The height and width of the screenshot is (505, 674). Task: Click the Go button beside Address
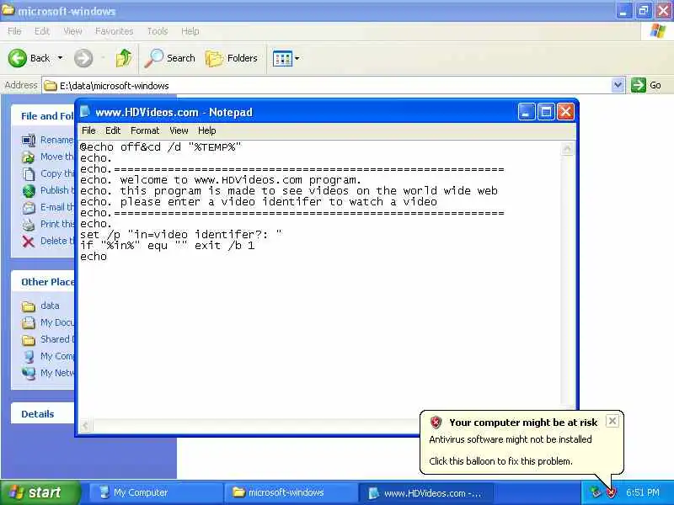tap(646, 85)
